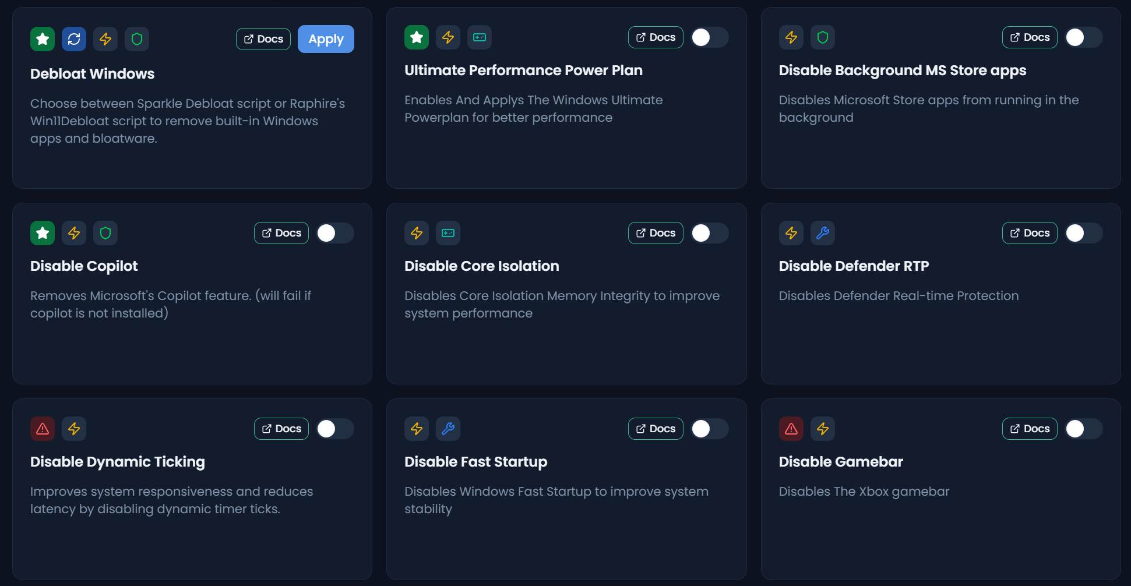Toggle Disable Copilot switch on
The width and height of the screenshot is (1131, 586).
point(335,233)
